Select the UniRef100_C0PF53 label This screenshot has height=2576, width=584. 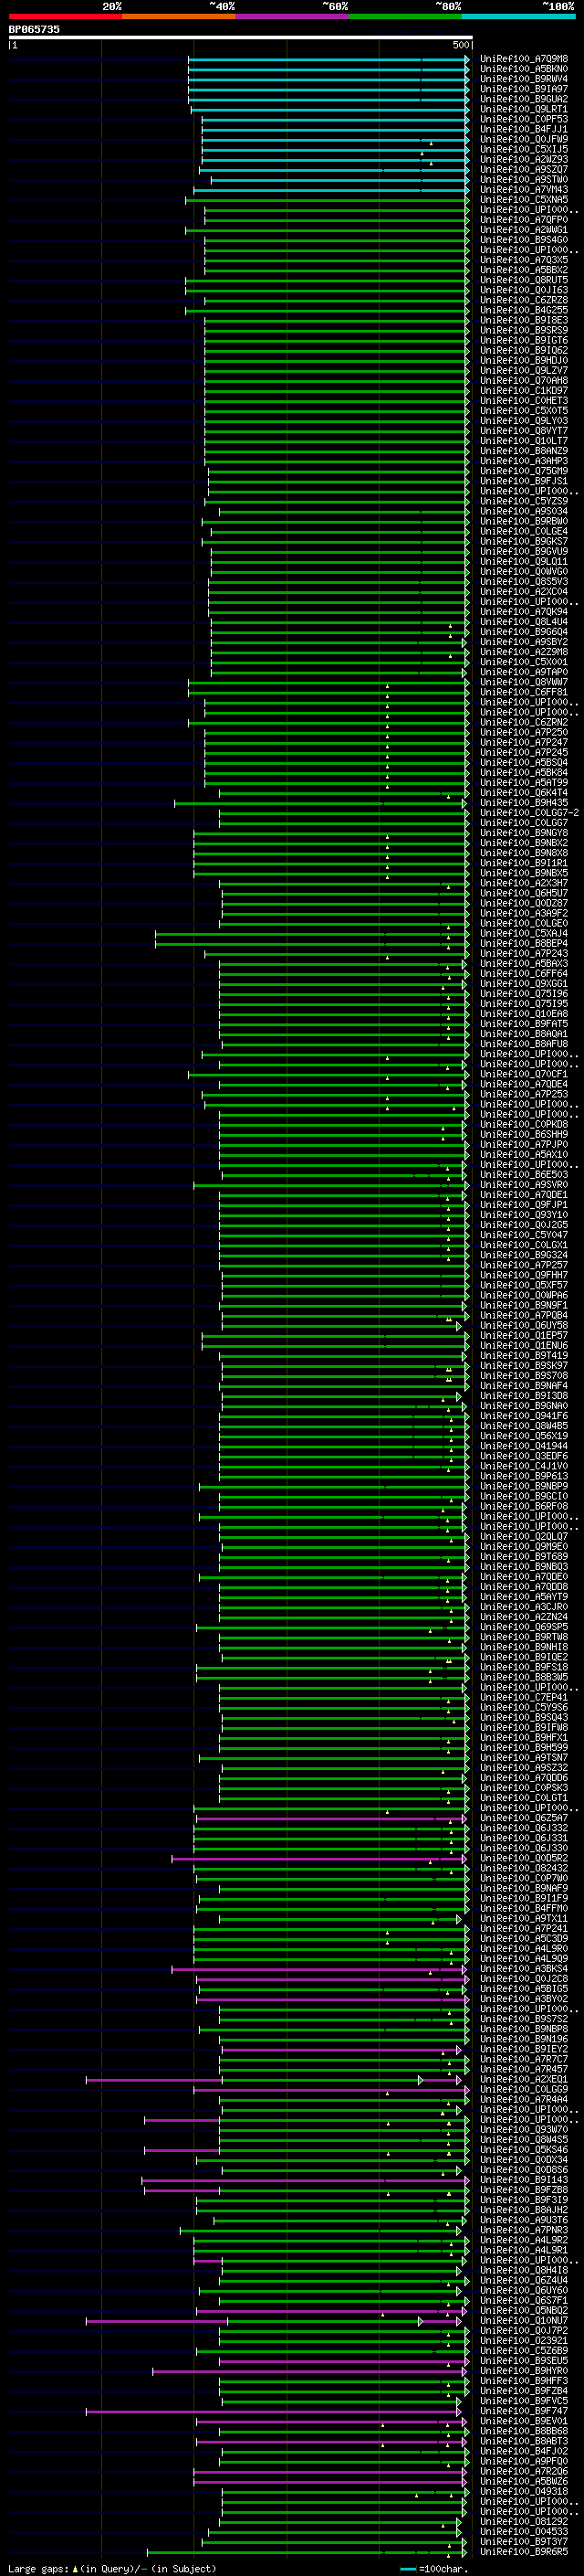tap(524, 119)
